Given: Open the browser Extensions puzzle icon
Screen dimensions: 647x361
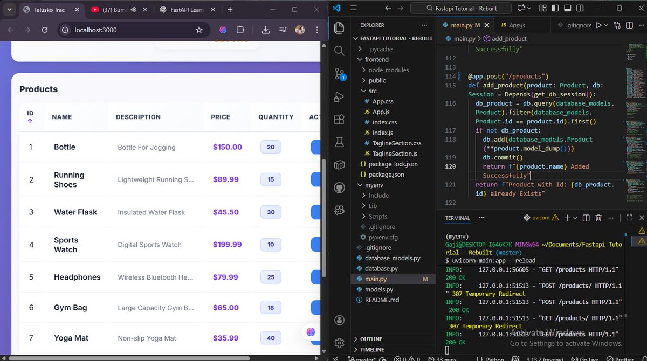Looking at the screenshot, I should [240, 30].
